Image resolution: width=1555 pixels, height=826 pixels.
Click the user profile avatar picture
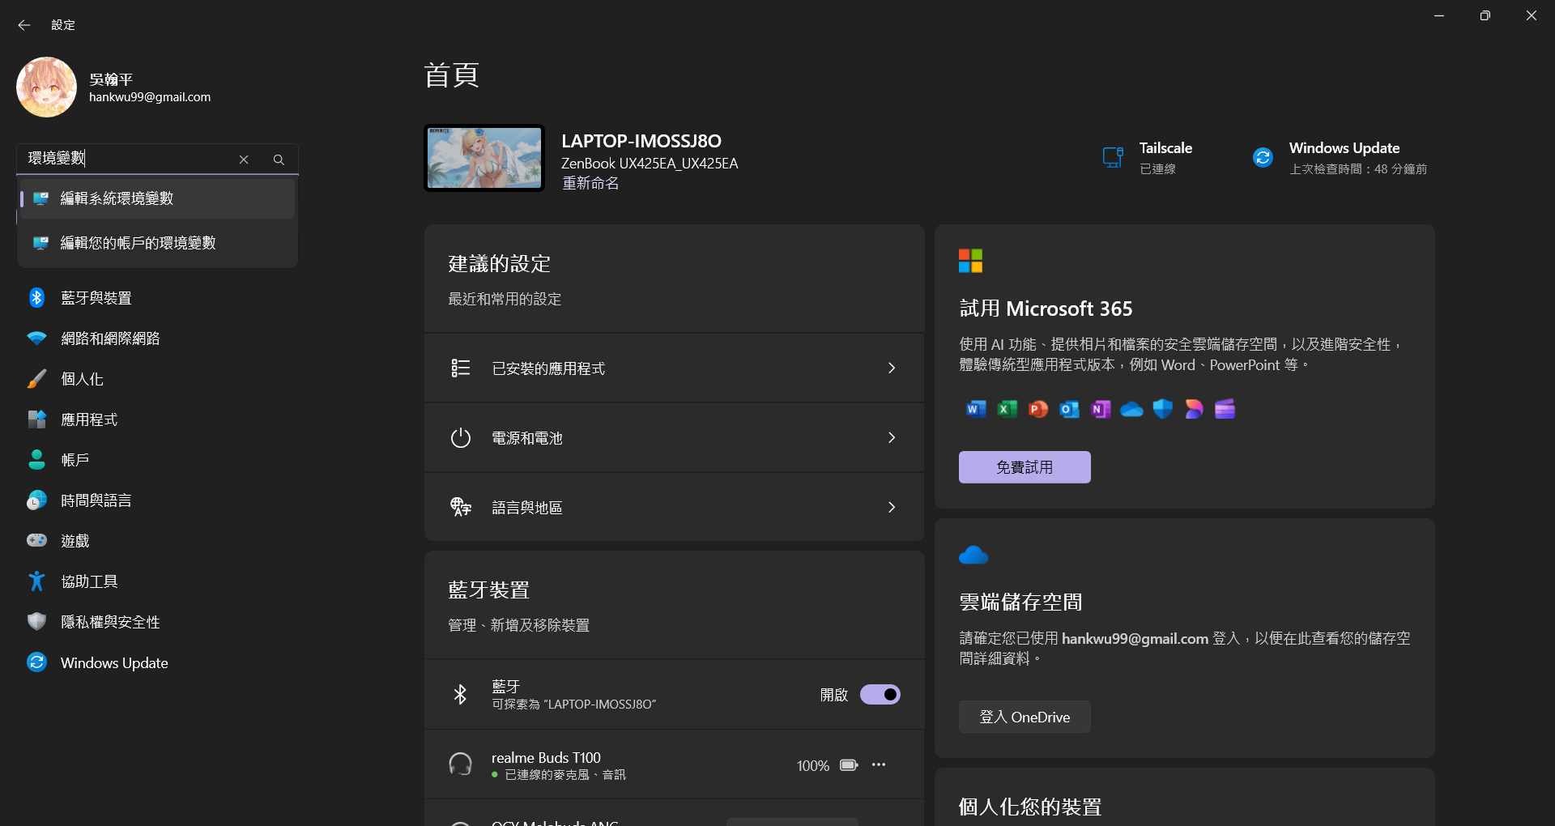[x=47, y=87]
